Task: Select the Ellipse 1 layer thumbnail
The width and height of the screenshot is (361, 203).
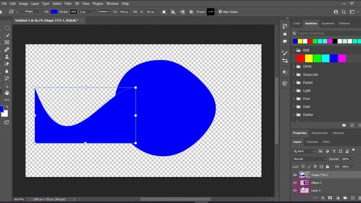Action: (305, 183)
